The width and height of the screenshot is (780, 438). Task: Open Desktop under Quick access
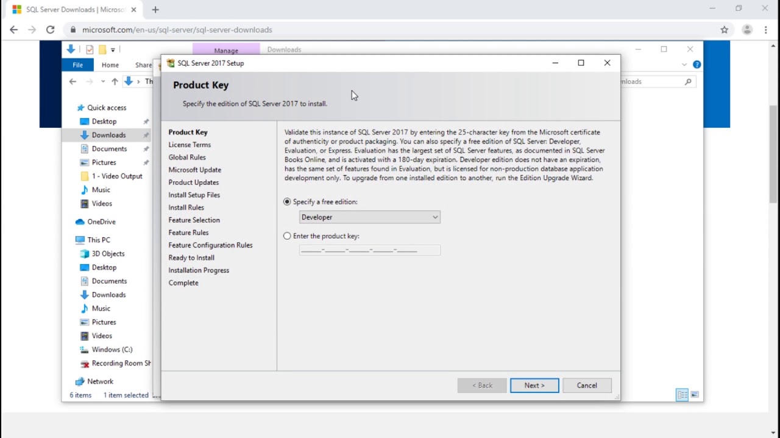point(104,122)
